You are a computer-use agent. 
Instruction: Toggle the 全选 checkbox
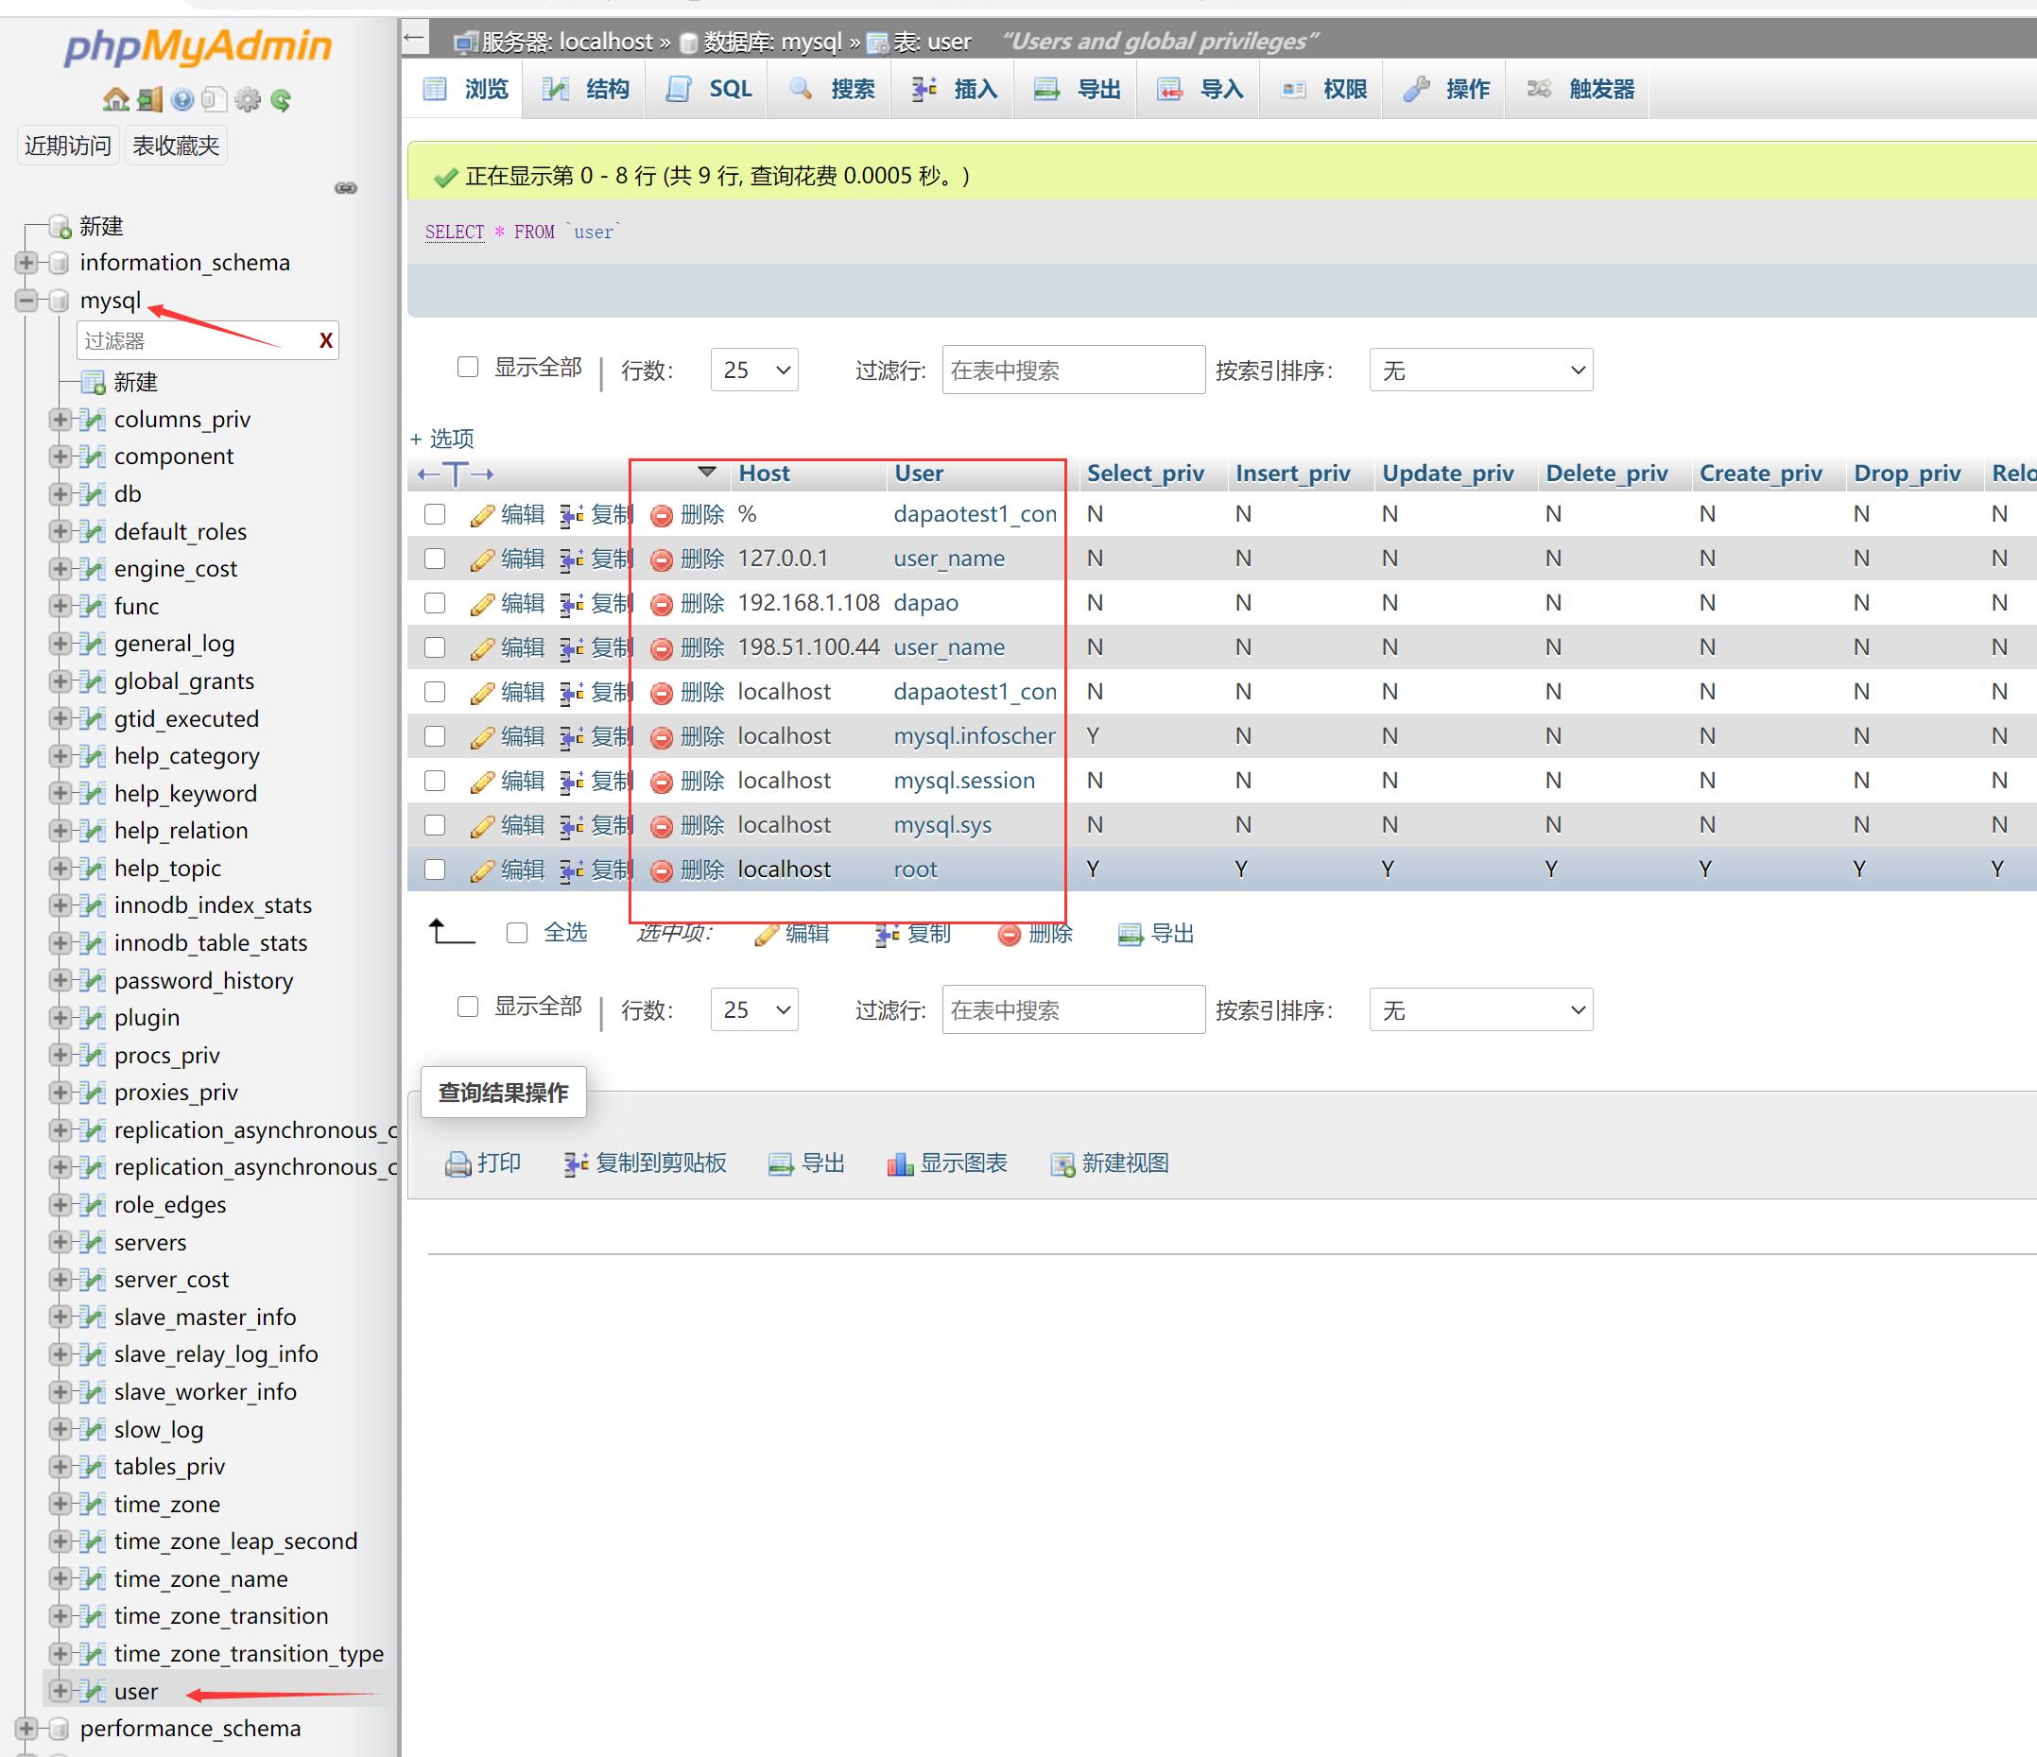click(517, 933)
